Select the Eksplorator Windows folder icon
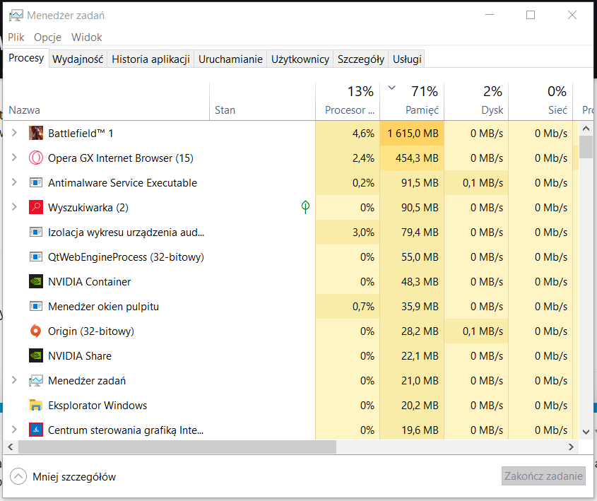Image resolution: width=597 pixels, height=501 pixels. point(36,405)
